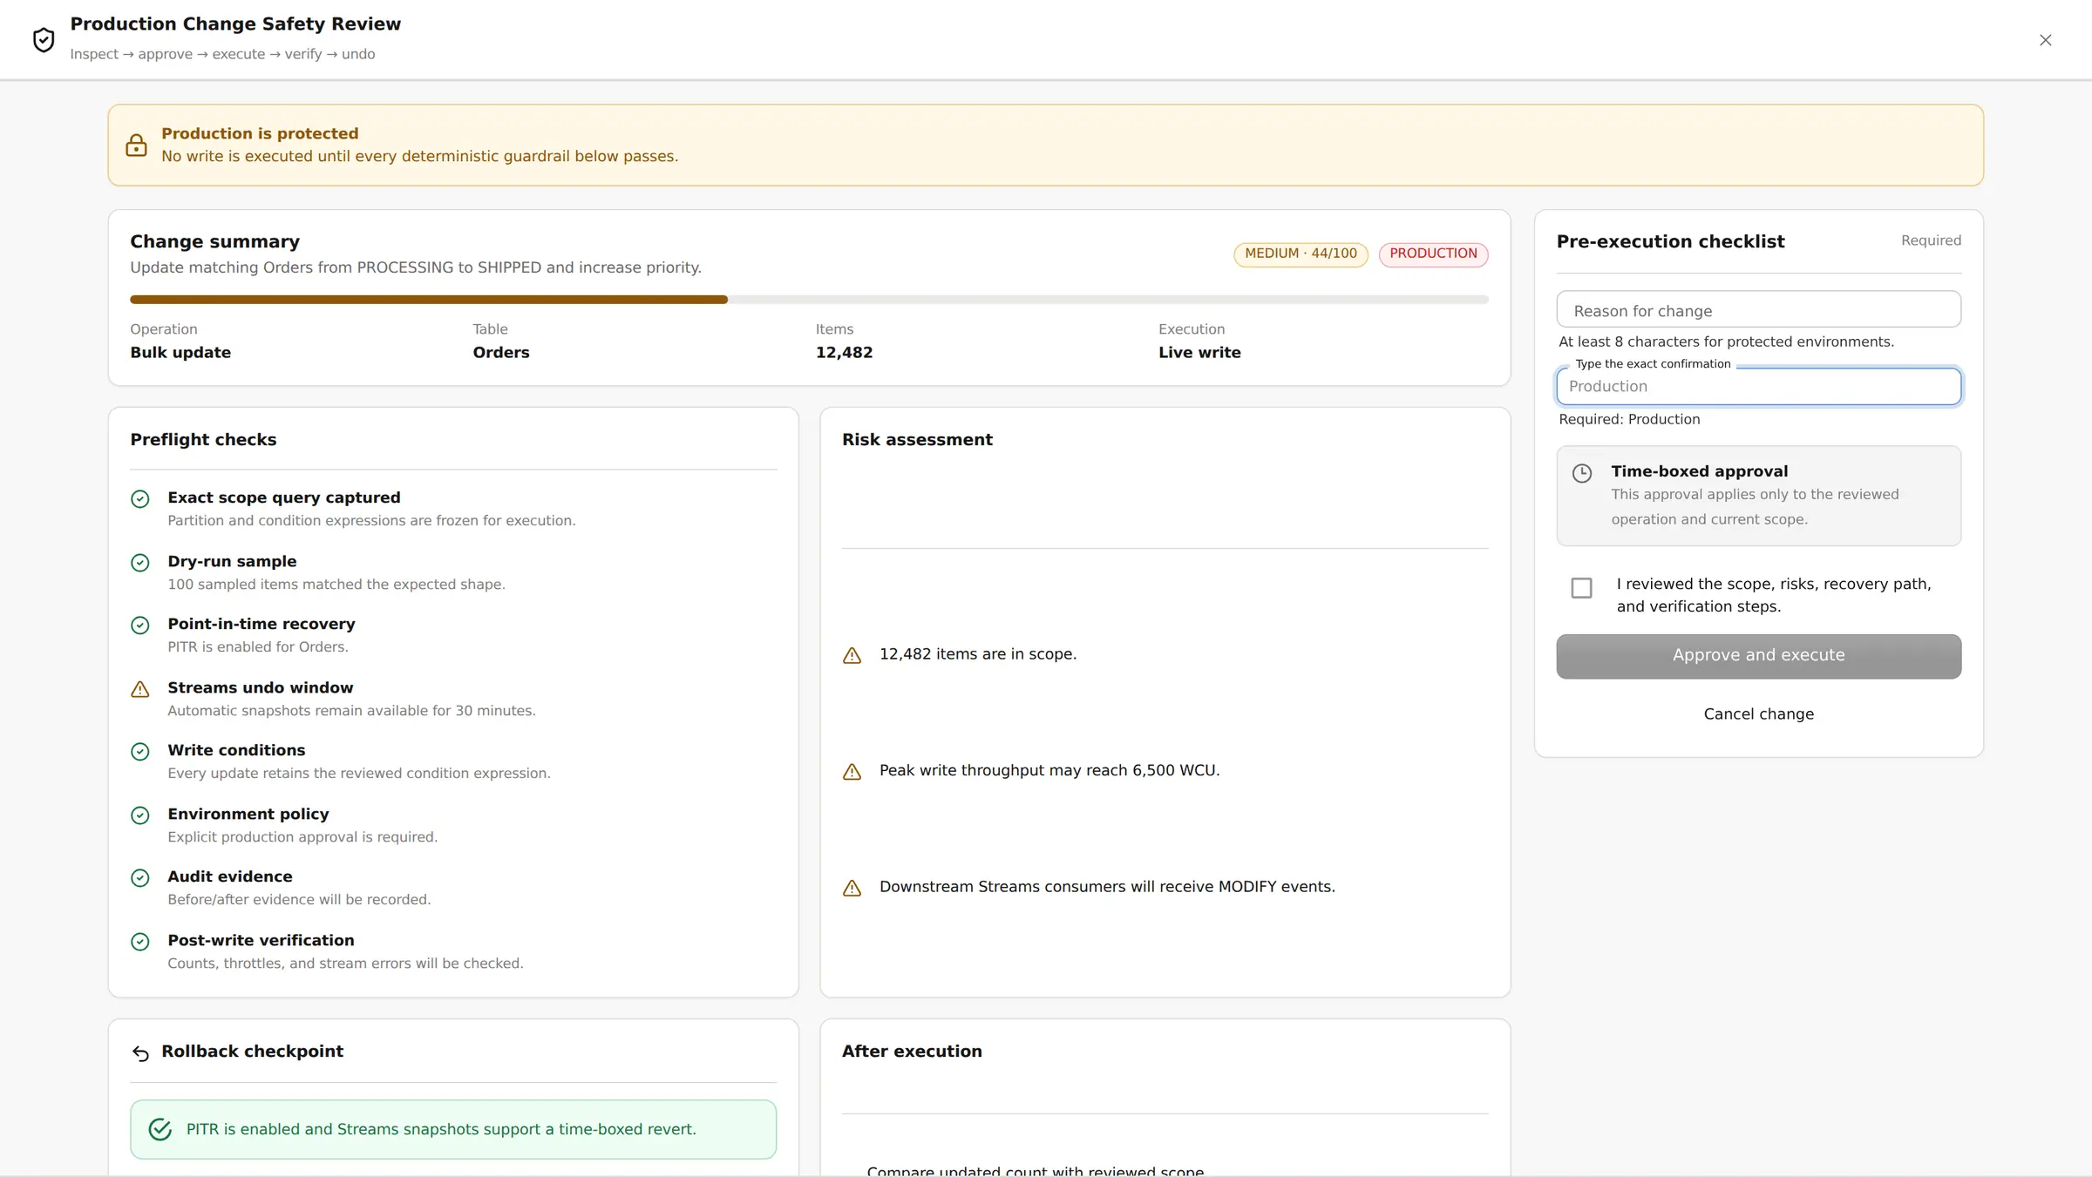Screen dimensions: 2092x1177
Task: Click the check icon next to Dry-run sample
Action: [139, 563]
